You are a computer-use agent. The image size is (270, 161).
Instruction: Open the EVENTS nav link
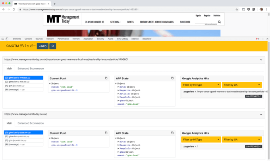[130, 22]
